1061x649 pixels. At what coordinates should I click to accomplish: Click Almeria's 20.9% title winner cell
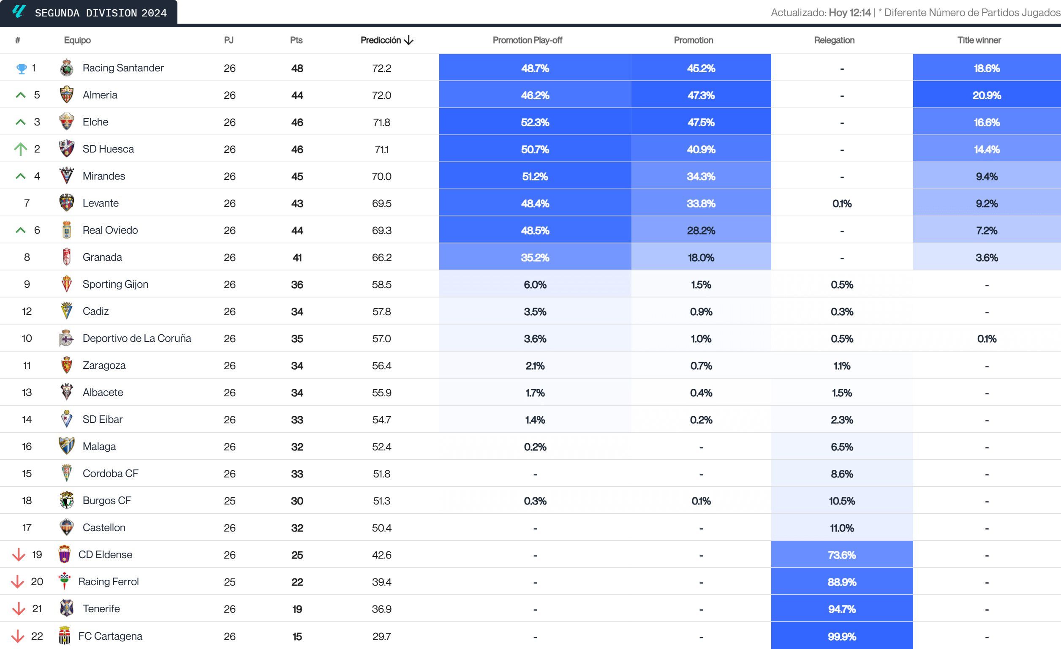coord(986,95)
